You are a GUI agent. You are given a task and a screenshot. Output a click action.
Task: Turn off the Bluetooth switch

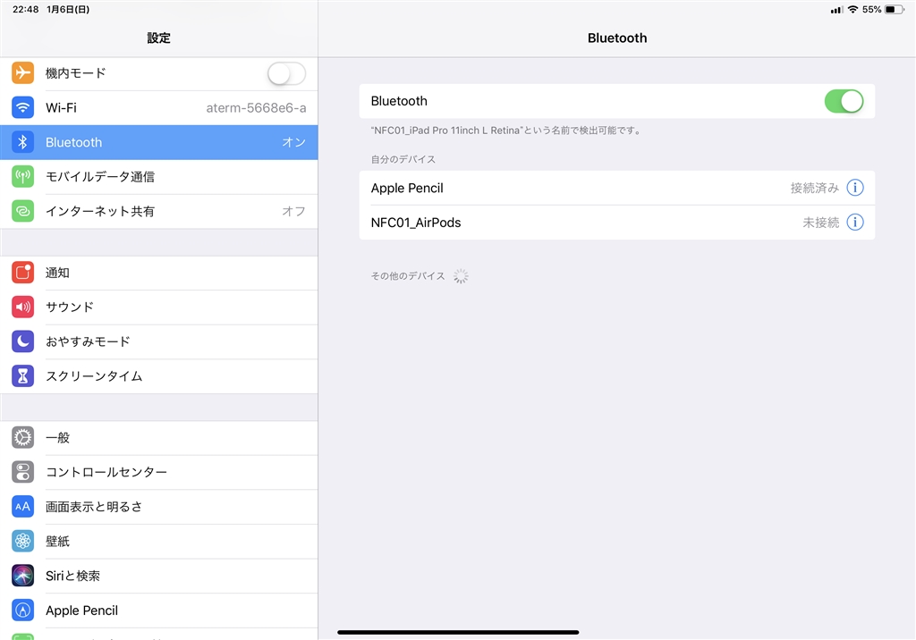(844, 101)
